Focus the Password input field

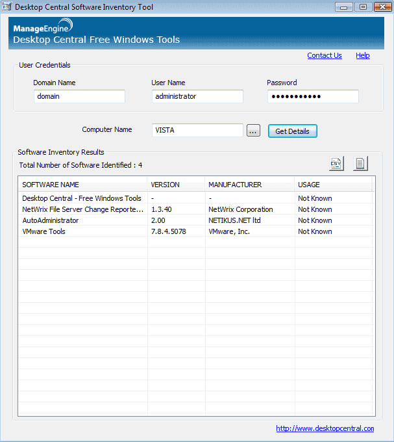pyautogui.click(x=313, y=96)
